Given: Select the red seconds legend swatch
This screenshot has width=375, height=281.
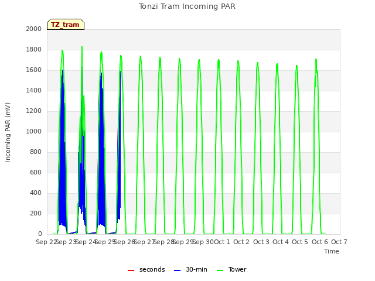Looking at the screenshot, I should 131,270.
